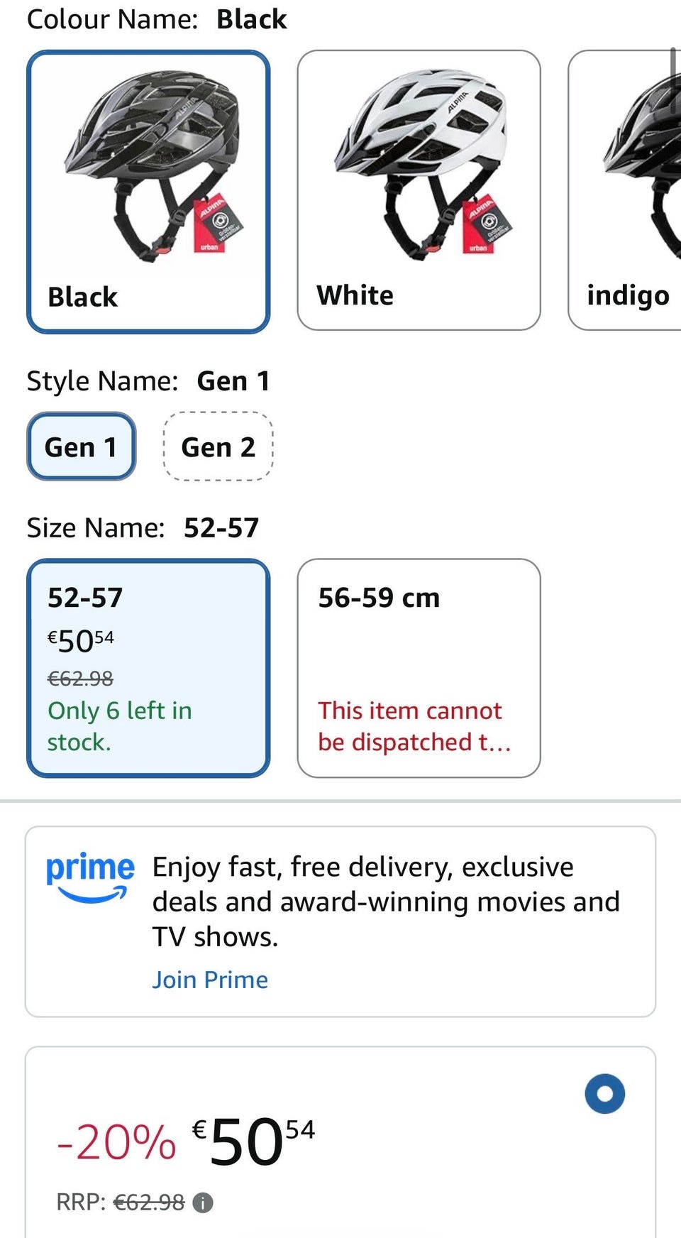Click the 'Only 6 left in stock' notice
Screen dimensions: 681x1238
pos(119,726)
